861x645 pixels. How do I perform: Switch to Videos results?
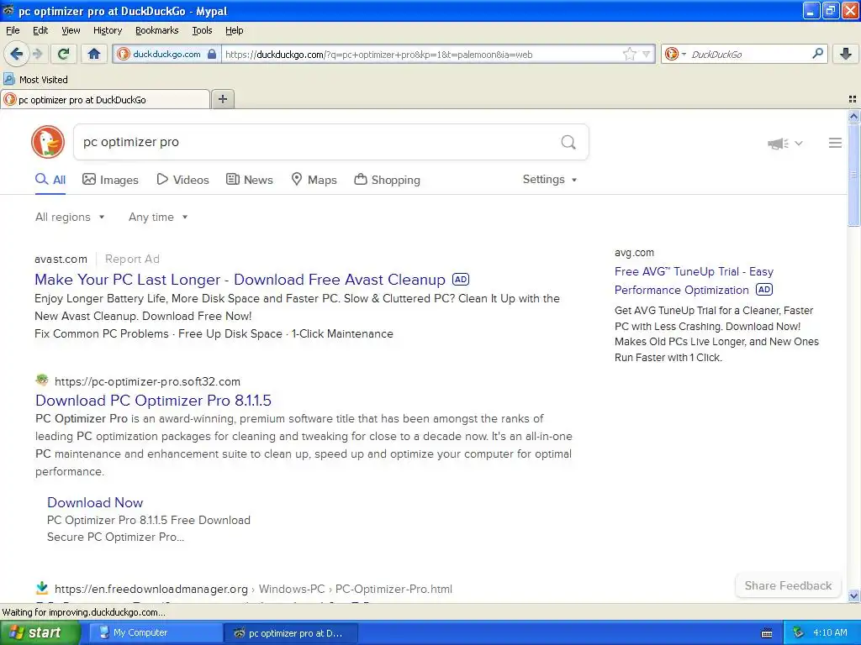182,180
